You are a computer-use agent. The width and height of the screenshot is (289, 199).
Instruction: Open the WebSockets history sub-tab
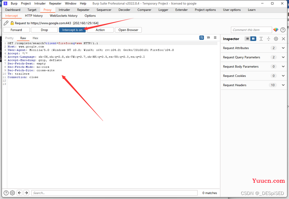pyautogui.click(x=63, y=16)
